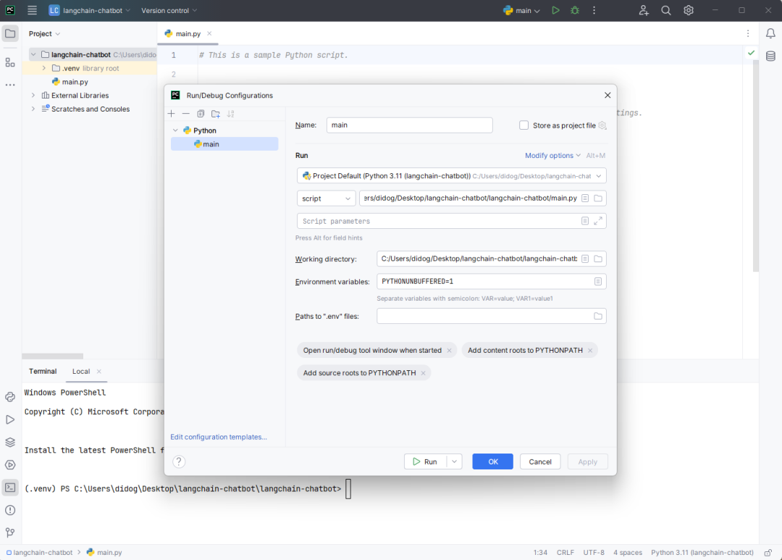Expand External Libraries node
This screenshot has width=782, height=560.
pyautogui.click(x=33, y=96)
